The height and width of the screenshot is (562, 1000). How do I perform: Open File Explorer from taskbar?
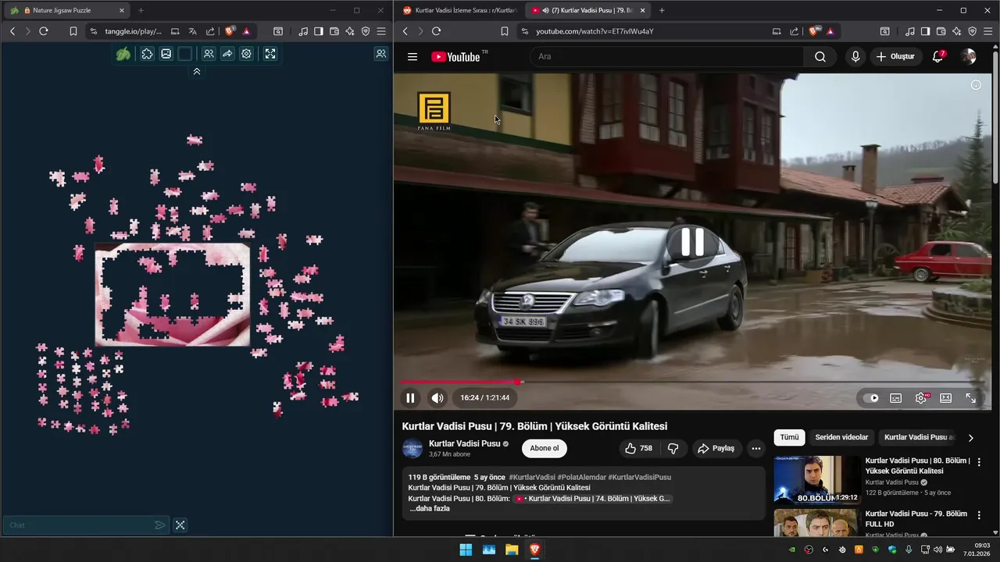coord(512,550)
